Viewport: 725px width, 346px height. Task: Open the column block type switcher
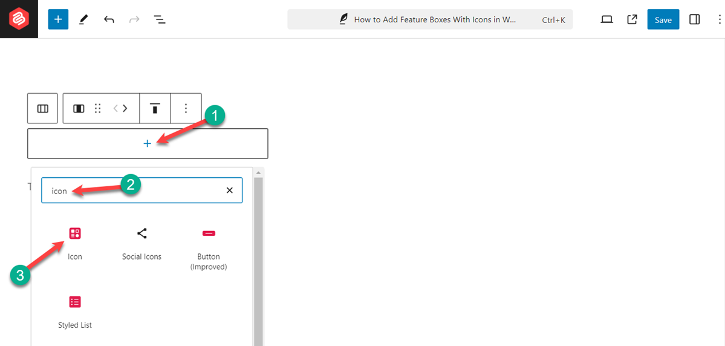79,108
